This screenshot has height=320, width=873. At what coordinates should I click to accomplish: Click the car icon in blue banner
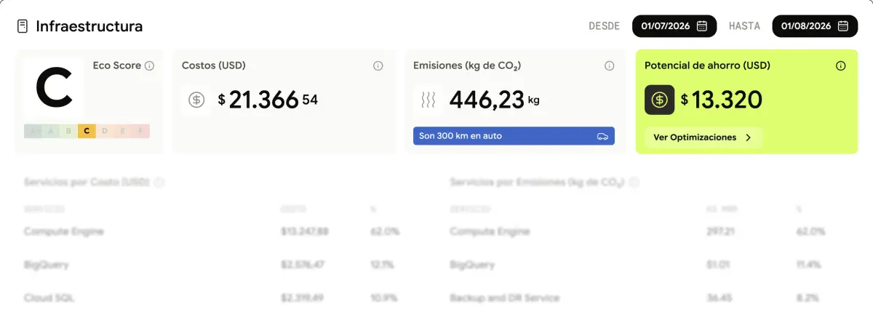click(602, 136)
